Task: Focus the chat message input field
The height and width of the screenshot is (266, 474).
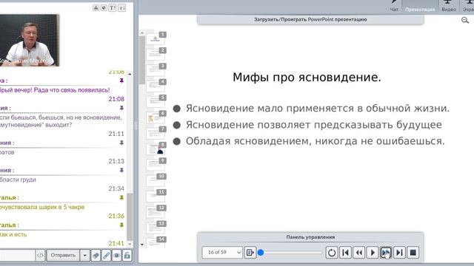Action: 17,256
